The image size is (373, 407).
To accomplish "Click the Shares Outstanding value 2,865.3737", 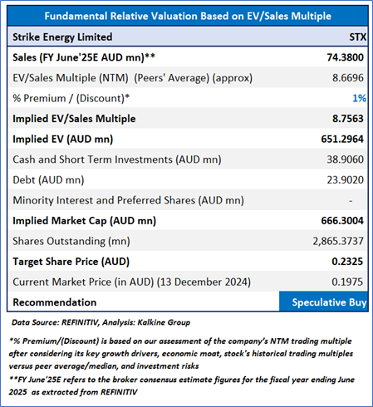I will (x=338, y=241).
